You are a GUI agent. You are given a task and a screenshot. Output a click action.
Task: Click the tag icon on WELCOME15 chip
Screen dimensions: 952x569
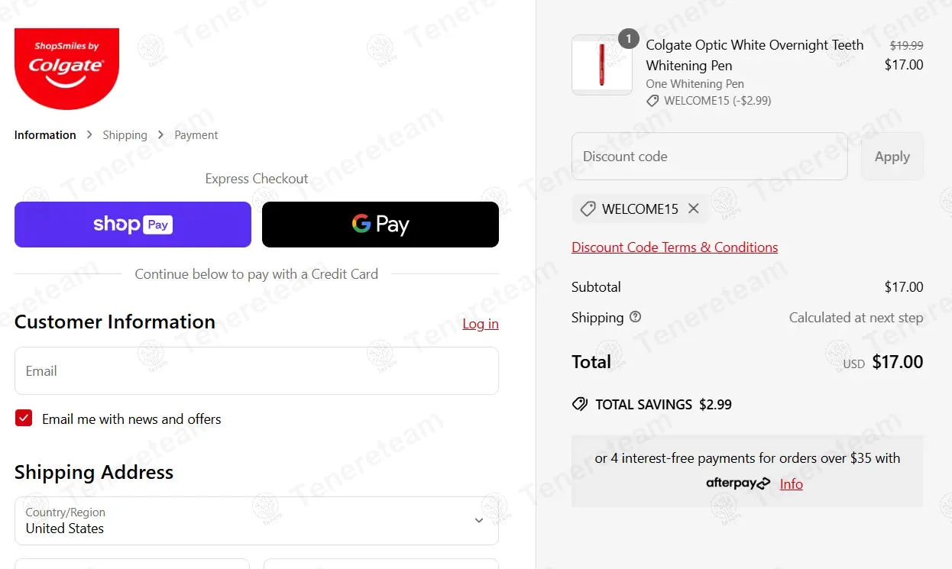tap(588, 209)
